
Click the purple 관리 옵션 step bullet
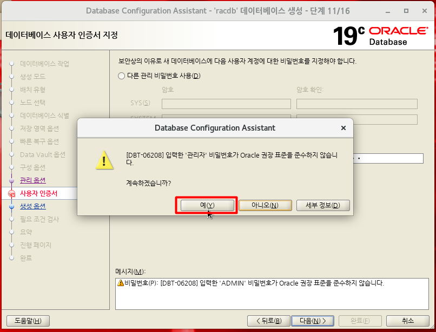point(11,181)
